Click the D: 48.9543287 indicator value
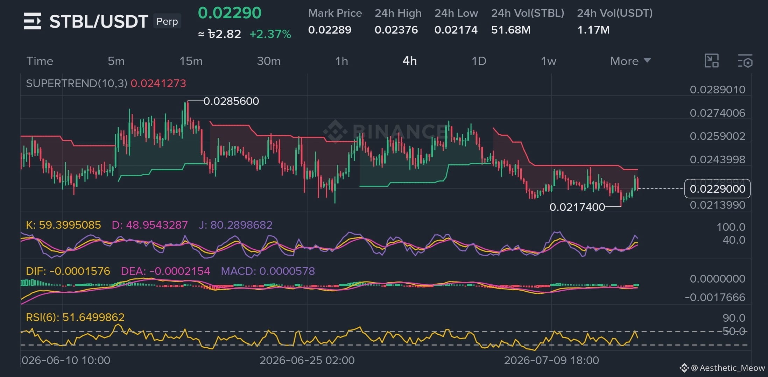Viewport: 768px width, 377px height. click(x=150, y=225)
